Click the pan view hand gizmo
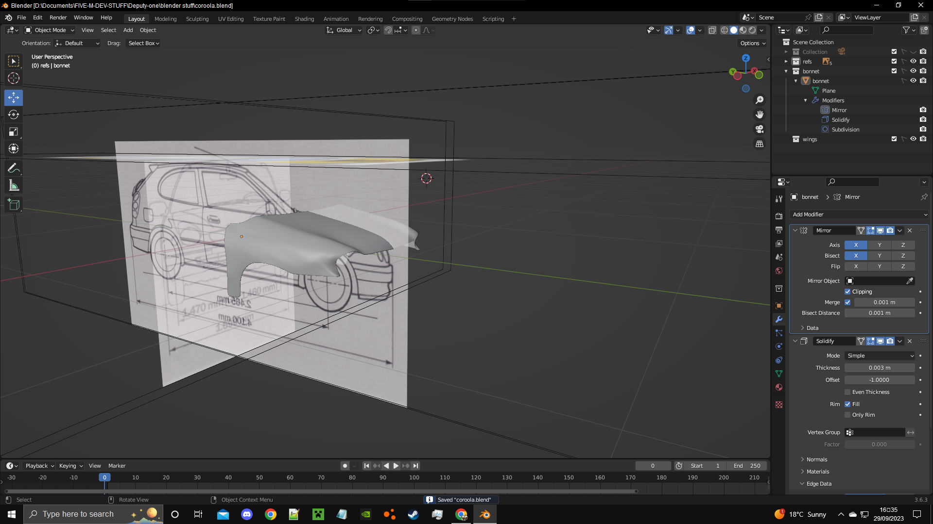 tap(760, 115)
